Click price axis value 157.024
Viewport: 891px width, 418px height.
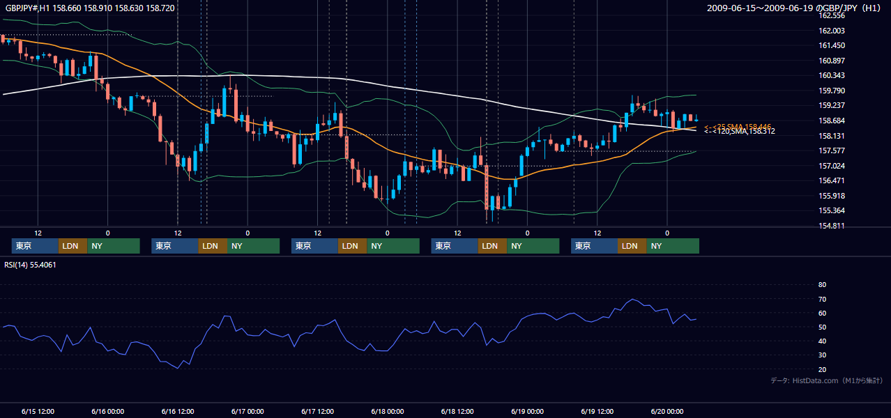point(832,166)
